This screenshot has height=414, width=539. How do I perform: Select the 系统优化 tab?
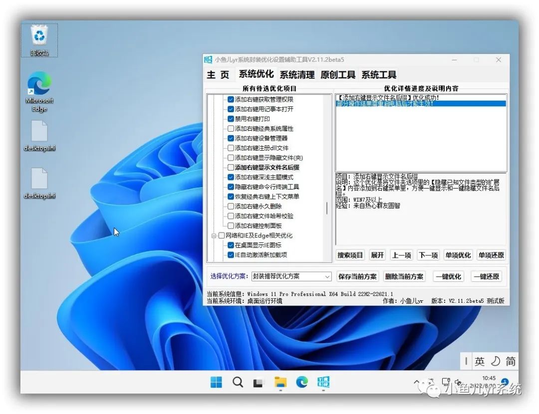coord(256,74)
